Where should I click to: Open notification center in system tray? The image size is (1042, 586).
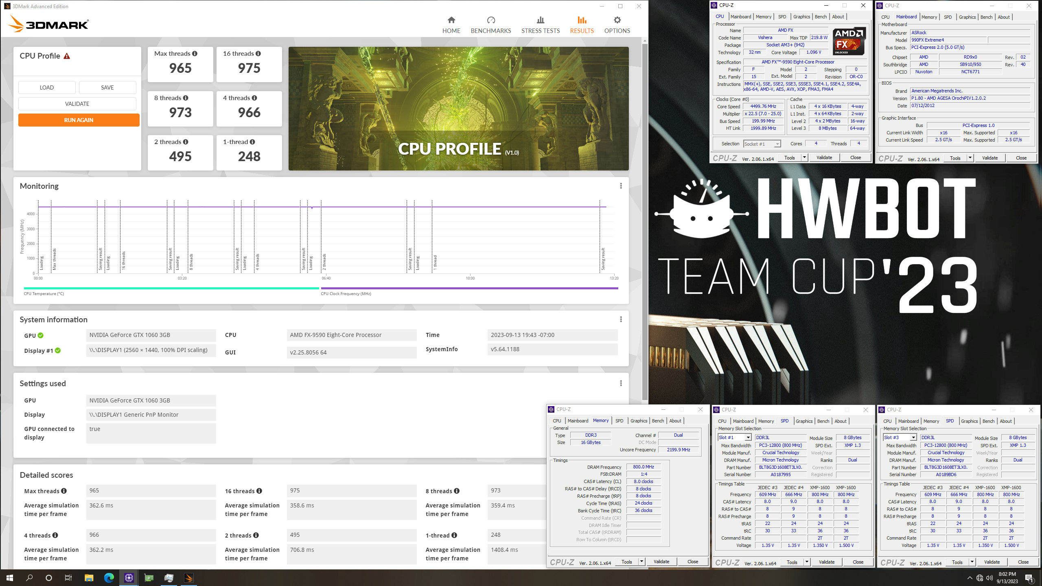(1029, 578)
